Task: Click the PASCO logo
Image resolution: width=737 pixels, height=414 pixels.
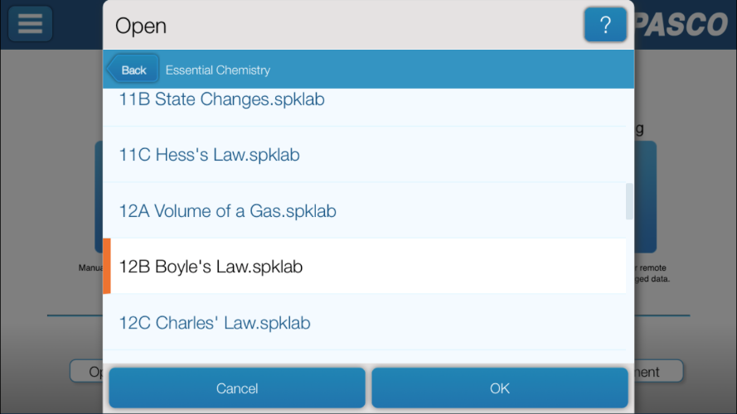Action: click(681, 24)
